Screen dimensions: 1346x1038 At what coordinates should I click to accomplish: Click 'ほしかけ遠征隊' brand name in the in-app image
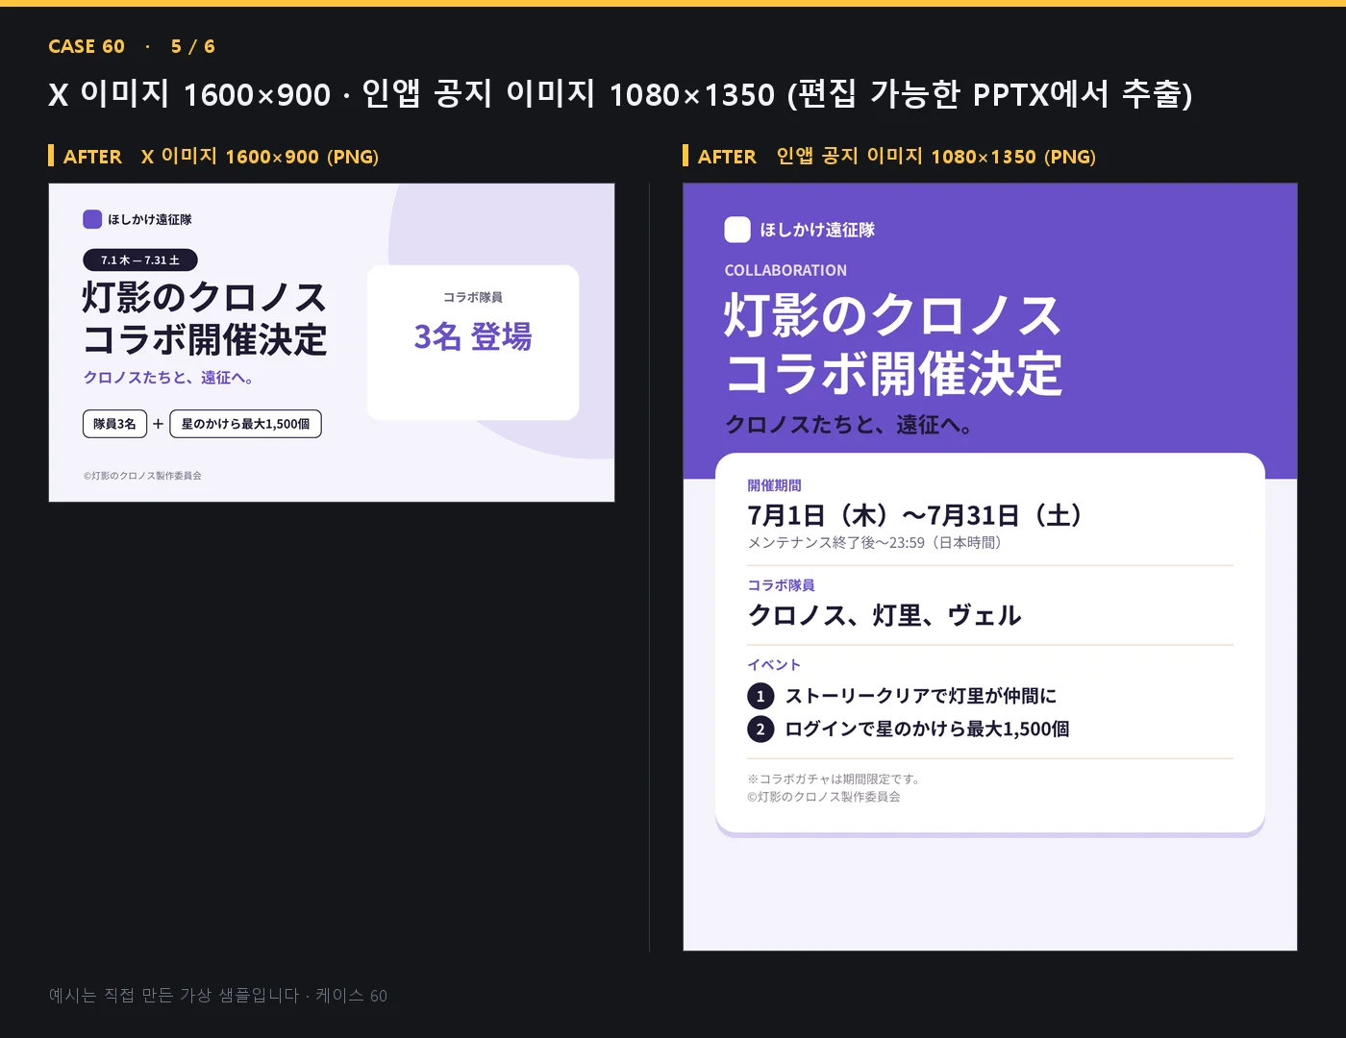817,230
